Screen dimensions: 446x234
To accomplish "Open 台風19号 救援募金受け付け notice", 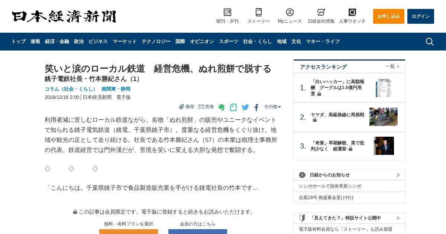I will 326,198.
